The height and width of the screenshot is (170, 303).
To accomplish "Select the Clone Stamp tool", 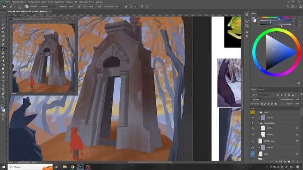I will point(3,52).
